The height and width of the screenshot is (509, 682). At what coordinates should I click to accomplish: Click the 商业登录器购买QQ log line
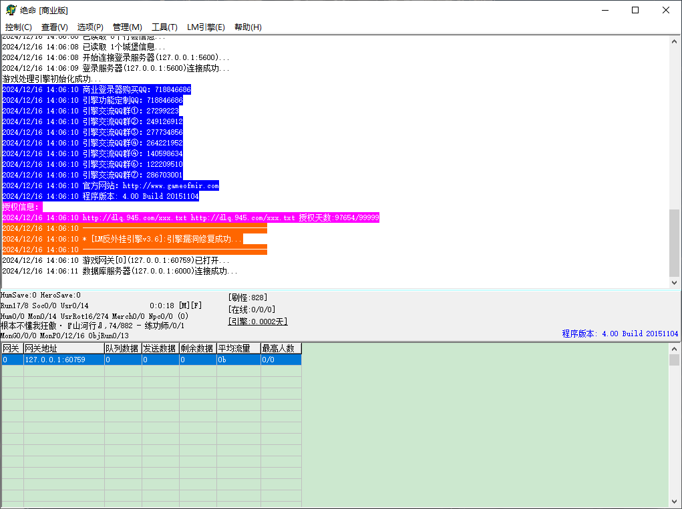[x=97, y=89]
